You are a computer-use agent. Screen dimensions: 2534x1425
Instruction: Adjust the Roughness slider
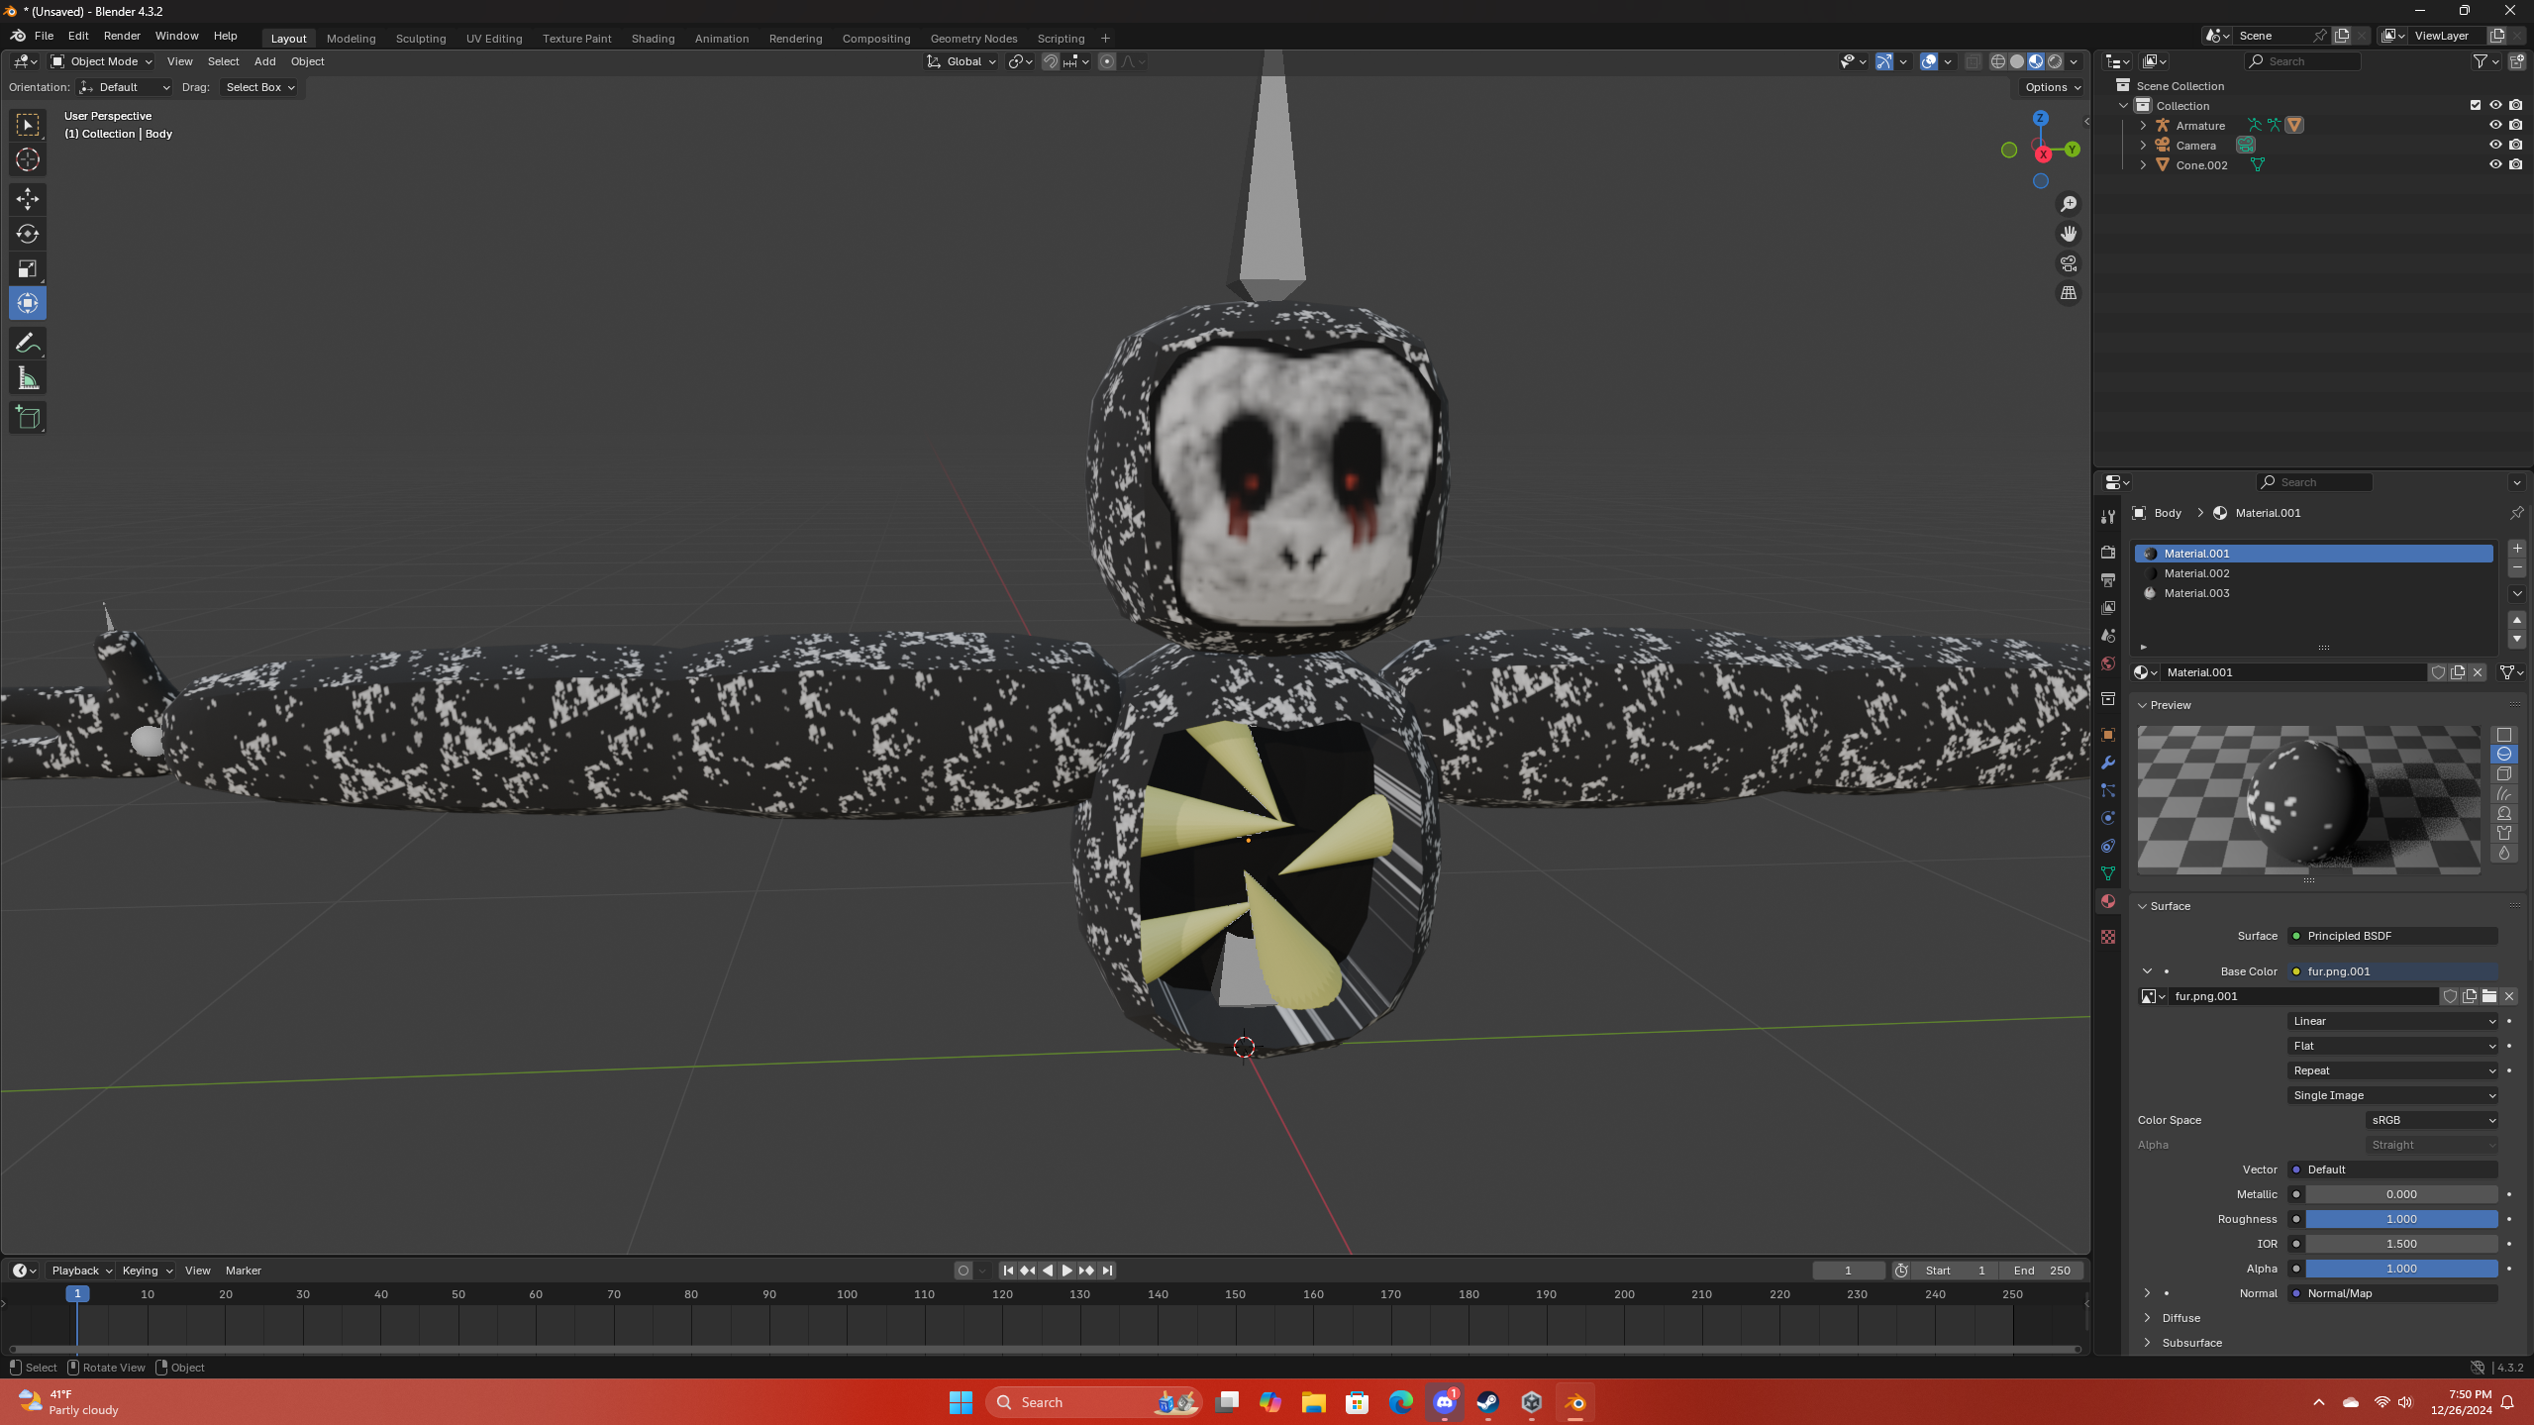(2400, 1219)
